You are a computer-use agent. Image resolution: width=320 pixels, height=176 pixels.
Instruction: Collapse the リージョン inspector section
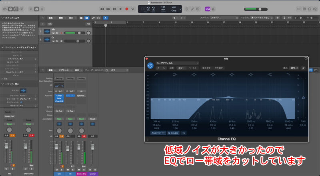pos(2,47)
